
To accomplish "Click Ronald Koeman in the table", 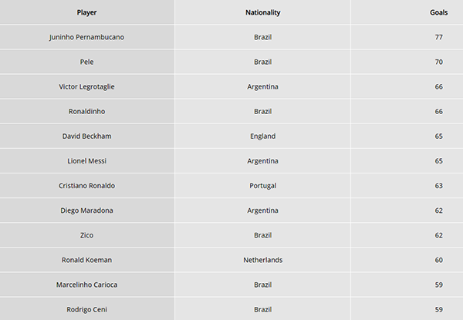I will (x=87, y=259).
